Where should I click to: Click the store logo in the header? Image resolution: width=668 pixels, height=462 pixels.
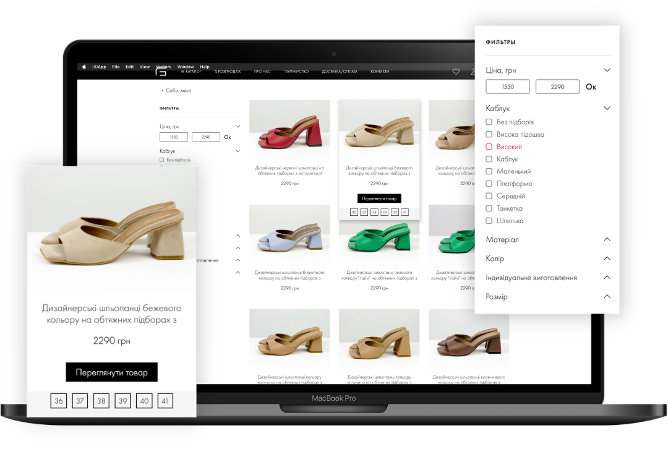pyautogui.click(x=161, y=72)
